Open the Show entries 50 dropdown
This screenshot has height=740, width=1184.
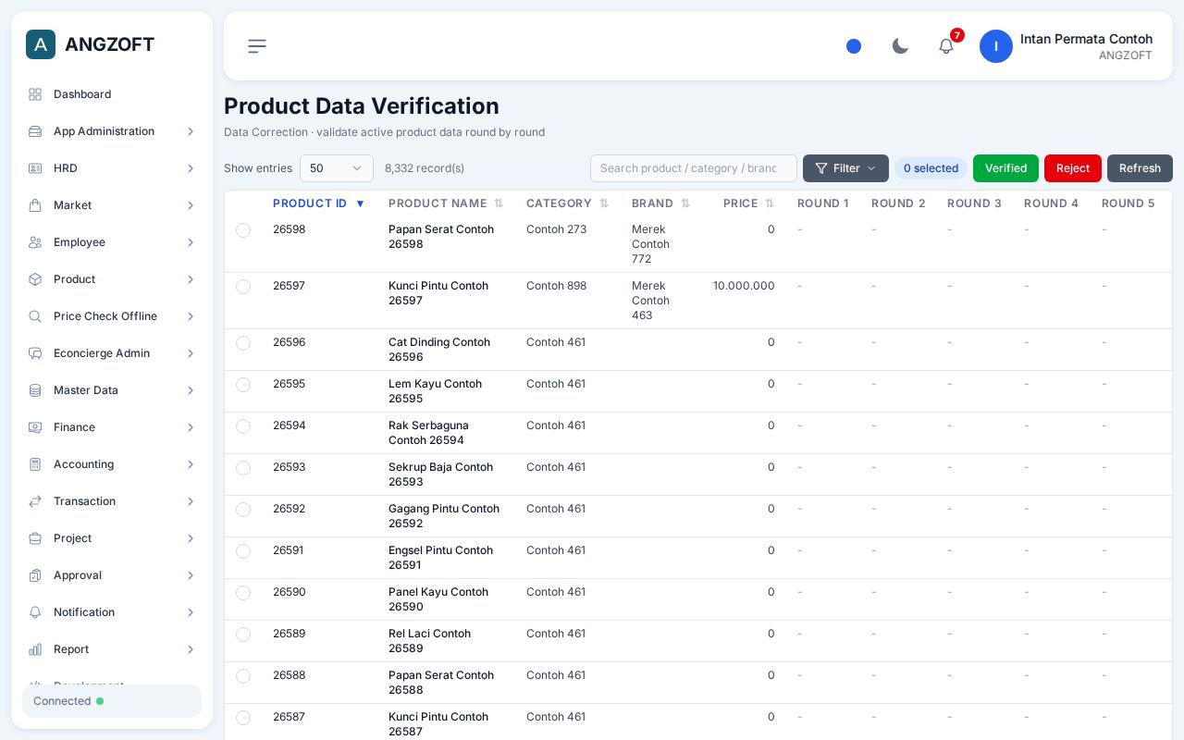pyautogui.click(x=337, y=168)
